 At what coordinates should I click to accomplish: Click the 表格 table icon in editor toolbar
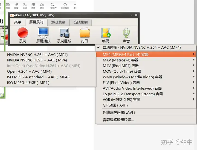click(33, 5)
